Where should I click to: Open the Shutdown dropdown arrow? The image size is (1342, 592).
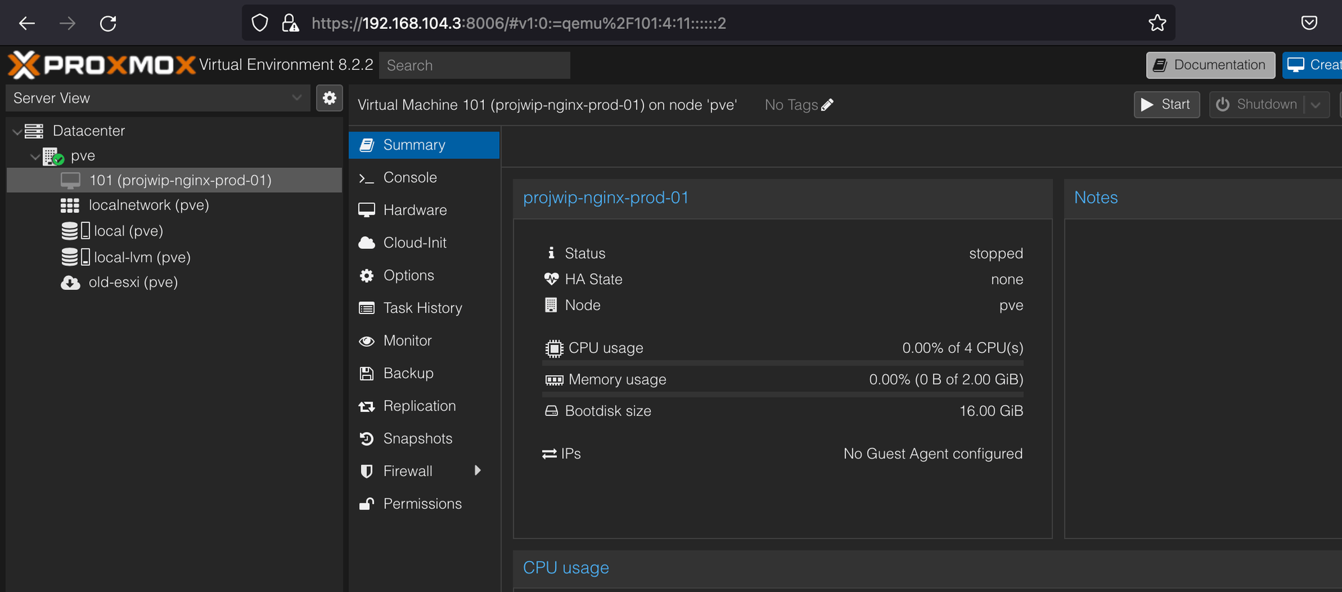1316,105
